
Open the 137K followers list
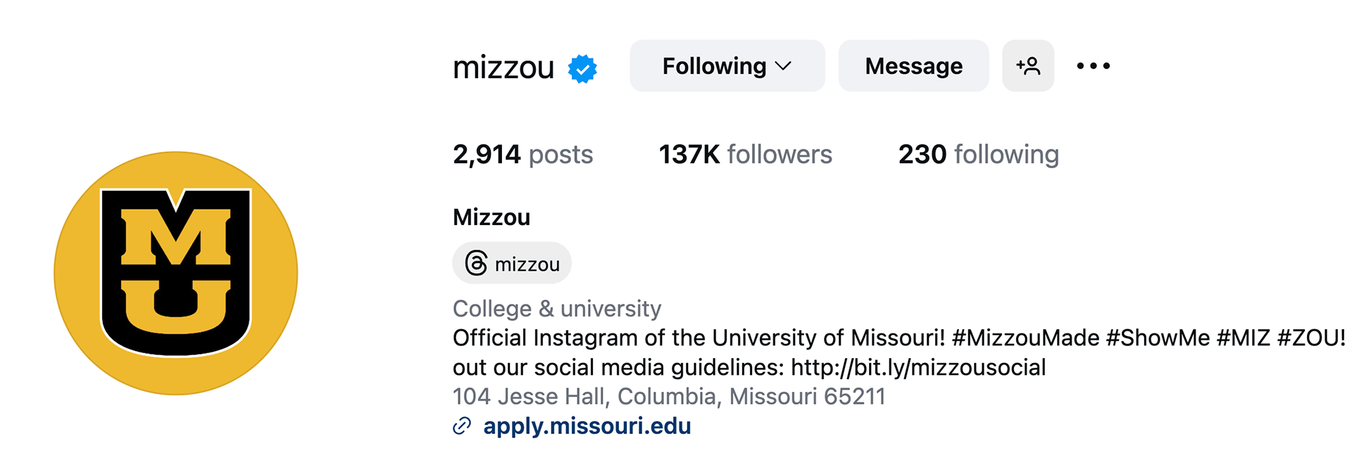tap(745, 155)
